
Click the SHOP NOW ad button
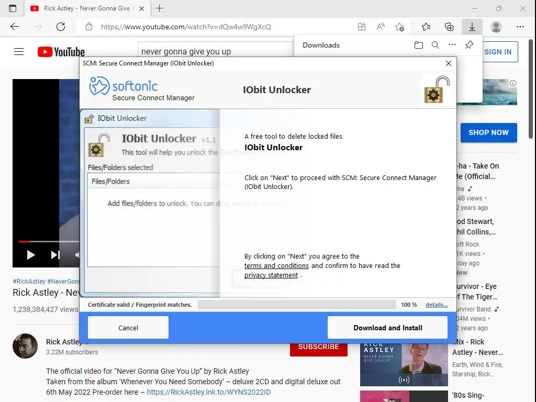coord(488,132)
